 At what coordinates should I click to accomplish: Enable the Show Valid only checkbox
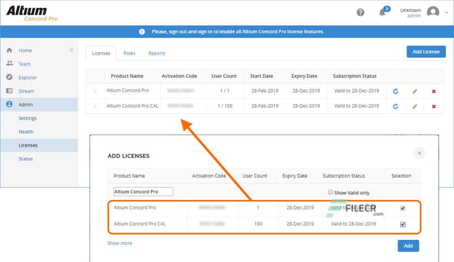pos(330,192)
